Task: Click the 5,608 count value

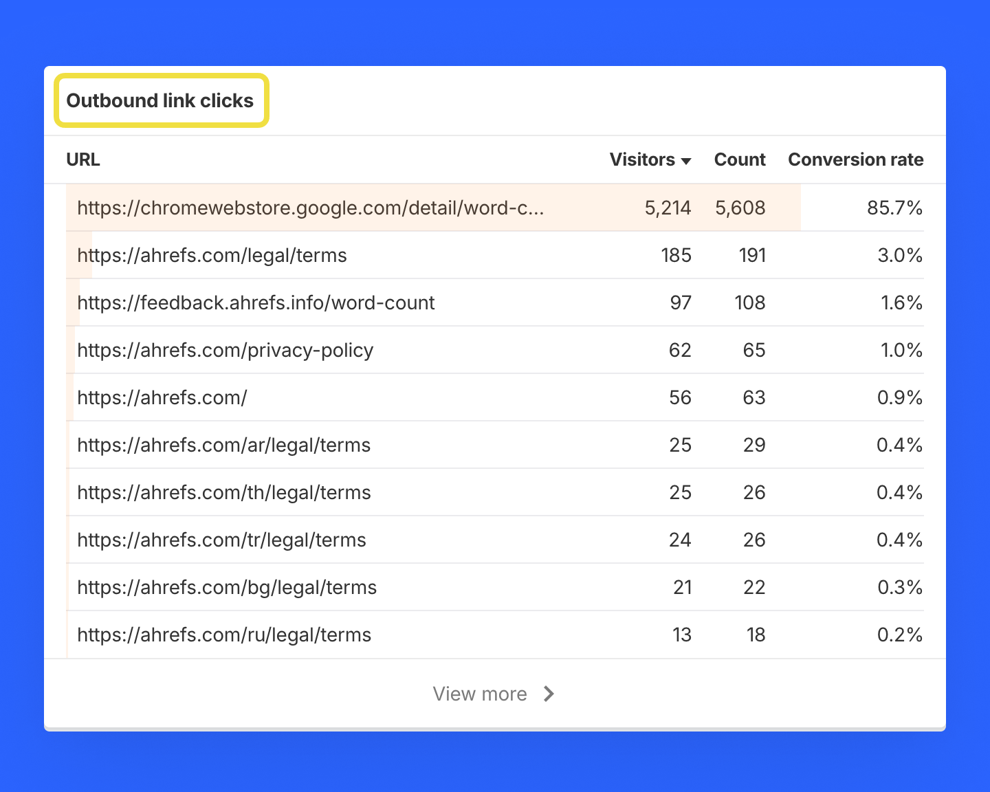Action: [x=740, y=208]
